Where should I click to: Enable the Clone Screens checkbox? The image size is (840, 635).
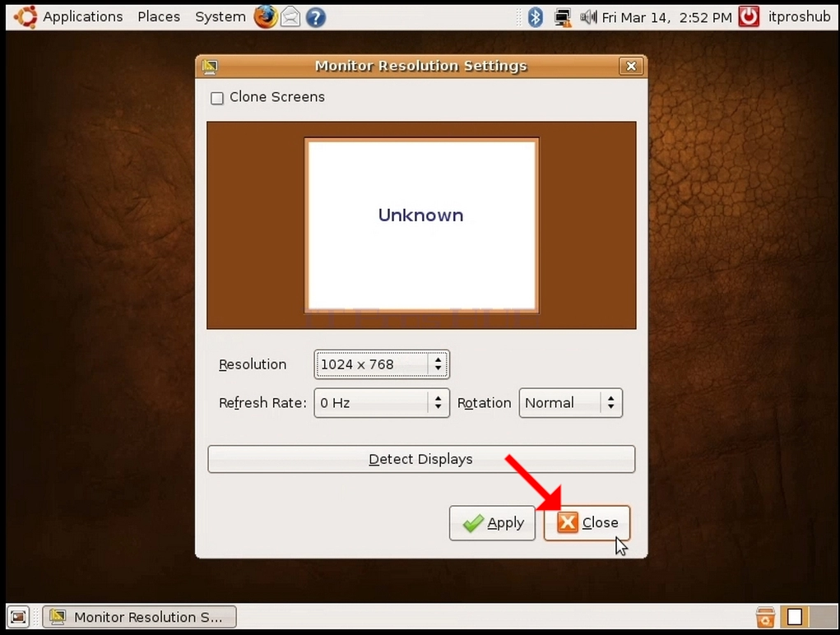pos(217,98)
